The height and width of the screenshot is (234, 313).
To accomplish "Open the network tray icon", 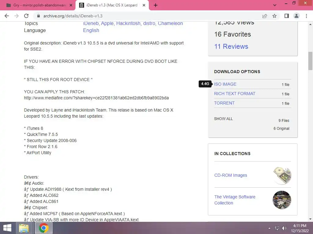I will 277,228.
